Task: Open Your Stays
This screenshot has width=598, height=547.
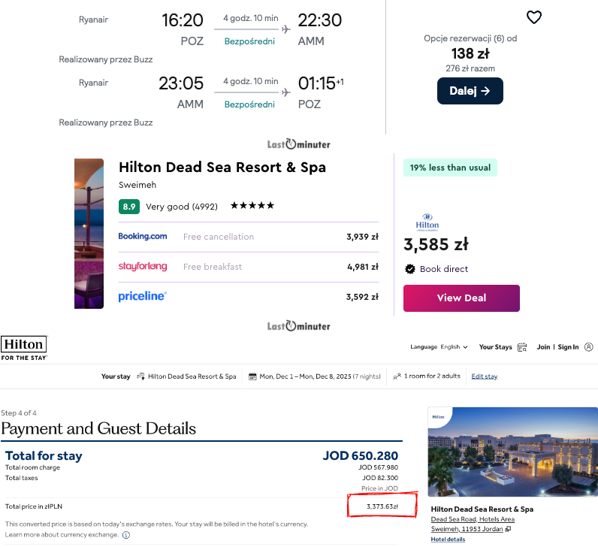Action: (x=496, y=347)
